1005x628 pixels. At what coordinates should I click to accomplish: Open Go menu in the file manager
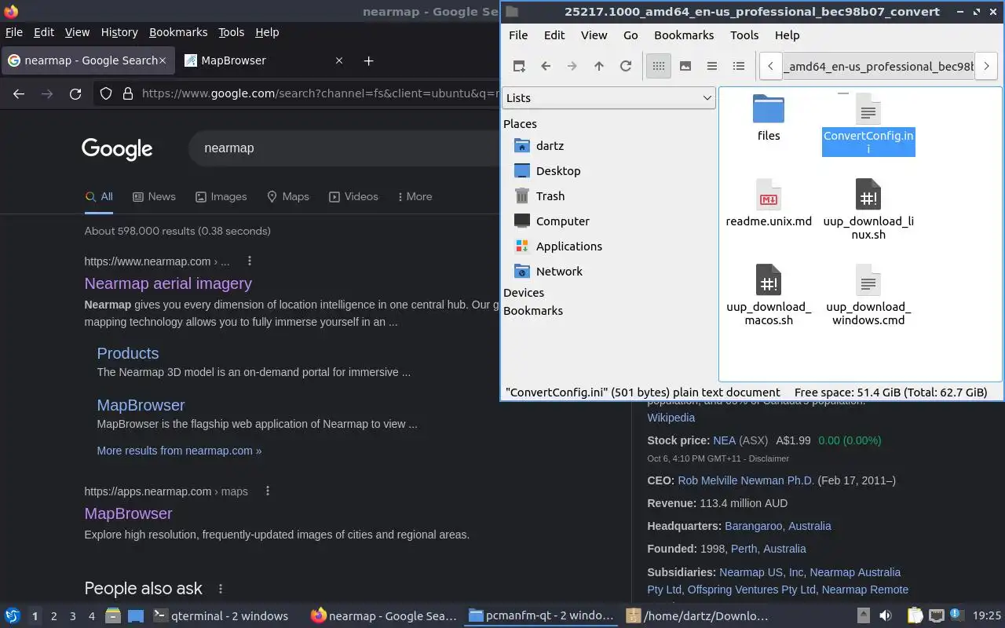click(x=630, y=35)
